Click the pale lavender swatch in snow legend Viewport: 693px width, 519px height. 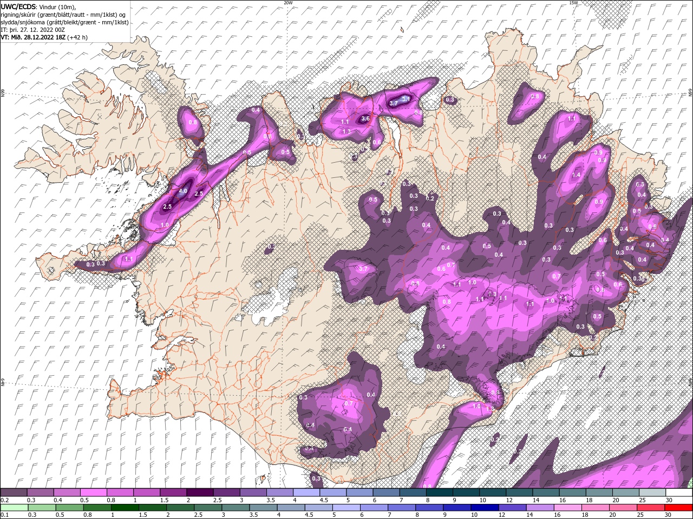(x=306, y=492)
